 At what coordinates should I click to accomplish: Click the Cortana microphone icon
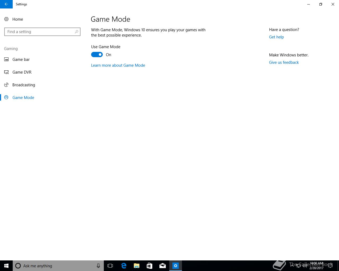tap(98, 266)
